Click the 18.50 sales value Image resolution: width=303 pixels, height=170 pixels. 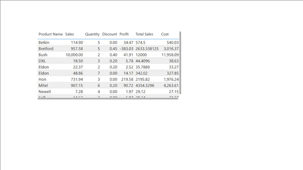coord(78,61)
